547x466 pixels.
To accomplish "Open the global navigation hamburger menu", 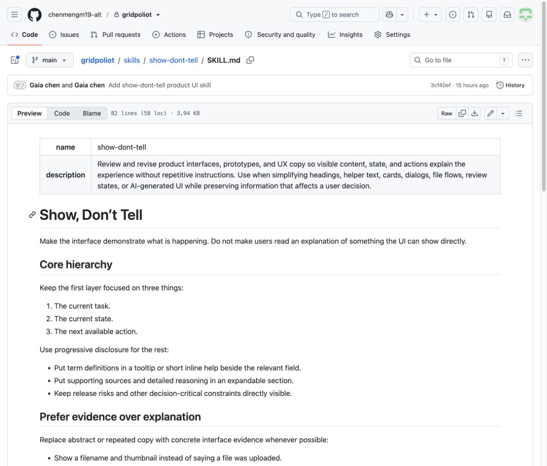I will (x=14, y=15).
